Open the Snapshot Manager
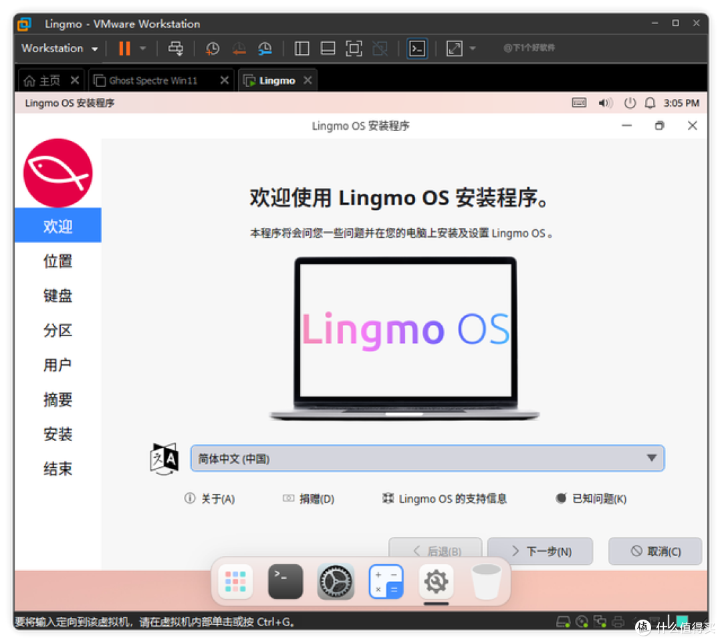 coord(265,47)
